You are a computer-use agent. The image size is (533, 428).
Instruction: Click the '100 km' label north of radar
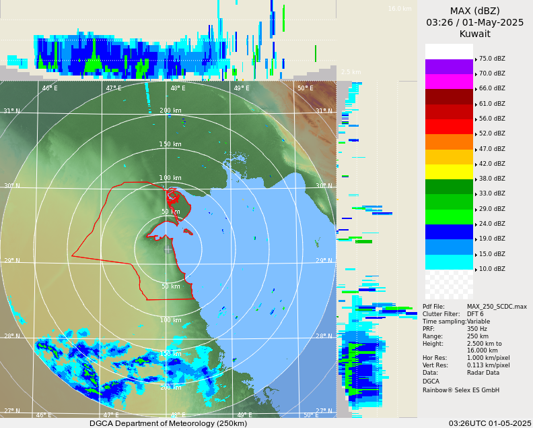tap(170, 178)
